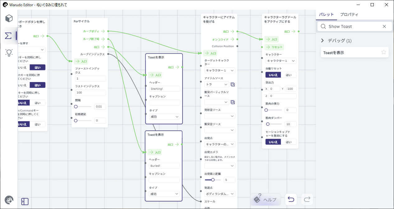394x209 pixels.
Task: Click the ヘッダー field containing Starting!
Action: click(x=164, y=89)
